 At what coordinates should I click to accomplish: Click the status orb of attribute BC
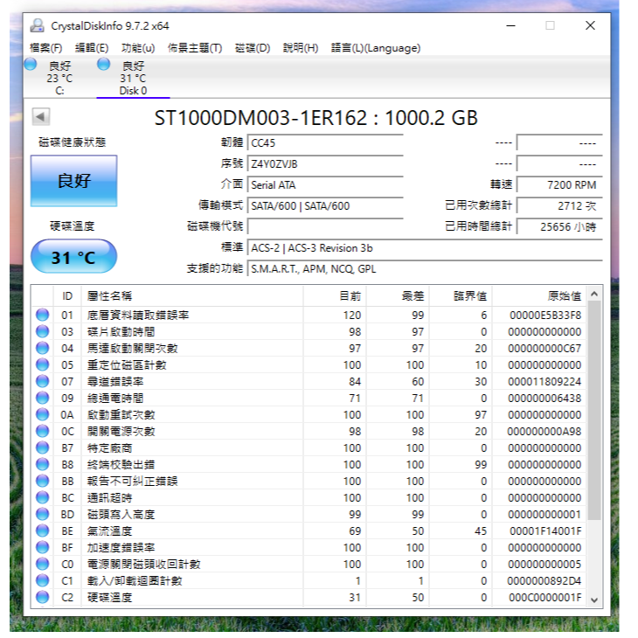42,498
